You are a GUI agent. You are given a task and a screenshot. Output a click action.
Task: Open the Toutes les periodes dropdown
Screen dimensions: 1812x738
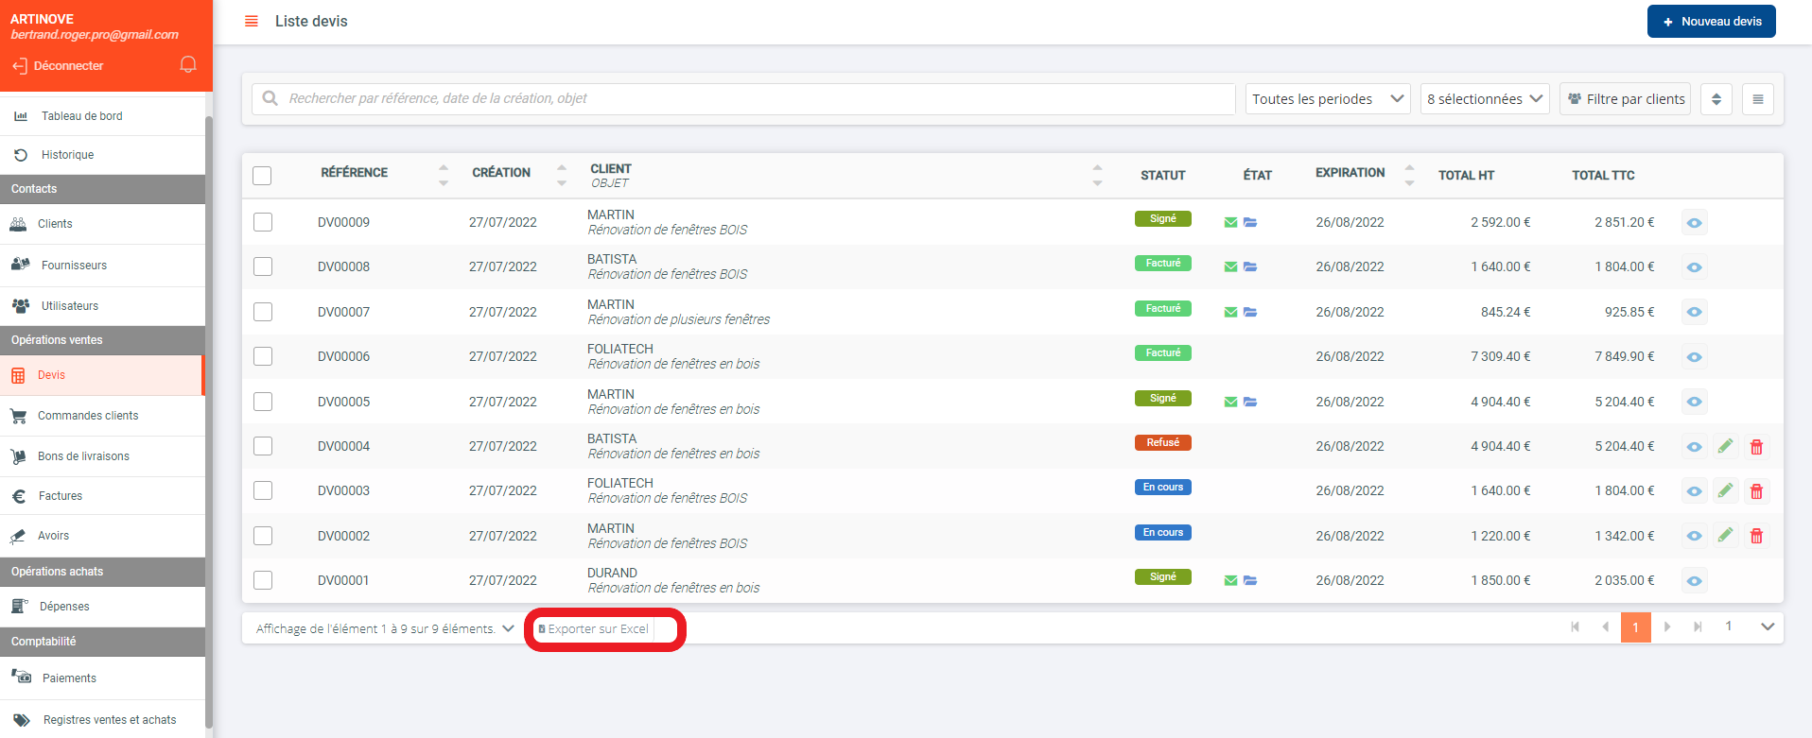point(1327,99)
